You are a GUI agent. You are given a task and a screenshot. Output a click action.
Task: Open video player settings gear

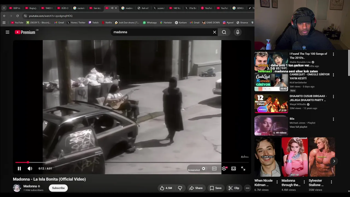pos(224,169)
